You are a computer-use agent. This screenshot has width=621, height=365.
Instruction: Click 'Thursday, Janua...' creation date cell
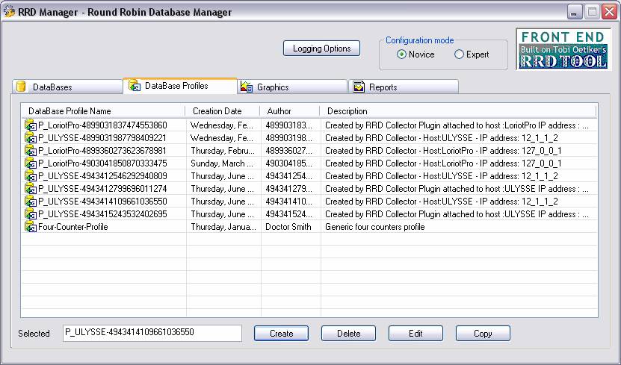pyautogui.click(x=223, y=227)
